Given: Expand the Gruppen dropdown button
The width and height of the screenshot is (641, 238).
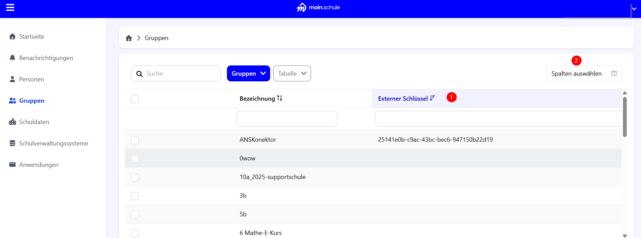Looking at the screenshot, I should tap(248, 74).
